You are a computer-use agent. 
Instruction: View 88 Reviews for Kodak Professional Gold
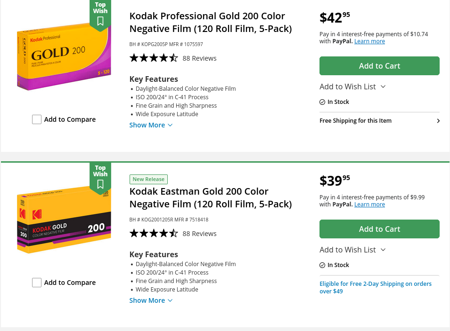[x=199, y=58]
